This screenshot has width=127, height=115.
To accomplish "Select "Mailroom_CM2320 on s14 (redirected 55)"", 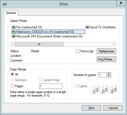I will (45, 32).
